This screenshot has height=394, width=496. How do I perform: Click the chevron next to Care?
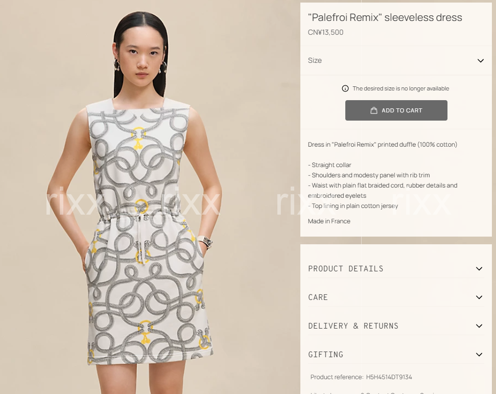click(x=479, y=297)
